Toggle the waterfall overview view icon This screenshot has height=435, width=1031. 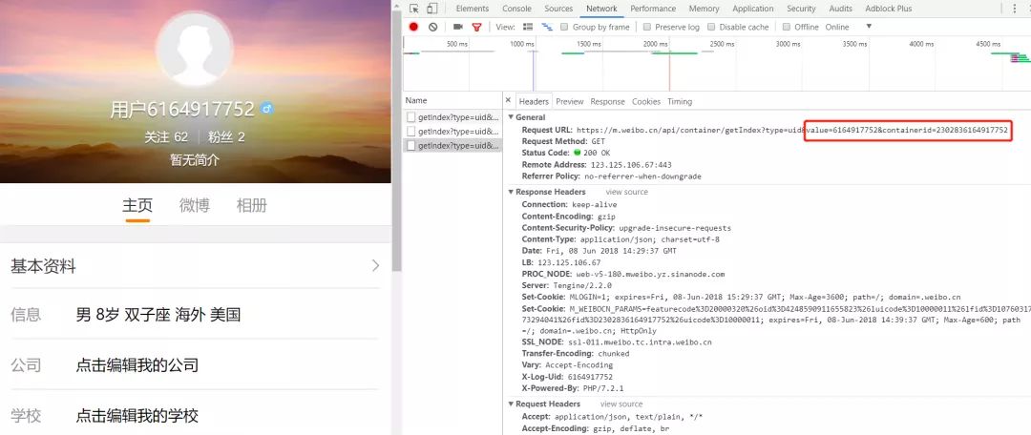click(546, 27)
